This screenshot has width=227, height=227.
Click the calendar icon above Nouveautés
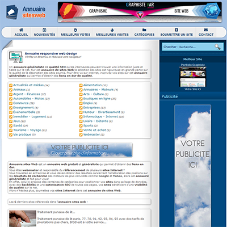[44, 30]
